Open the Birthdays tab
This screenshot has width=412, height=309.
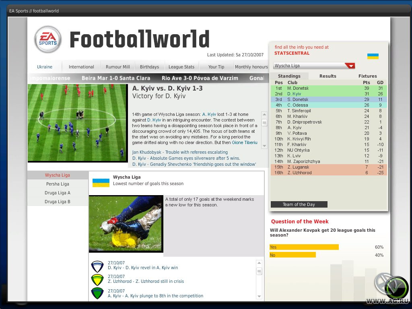tap(149, 67)
